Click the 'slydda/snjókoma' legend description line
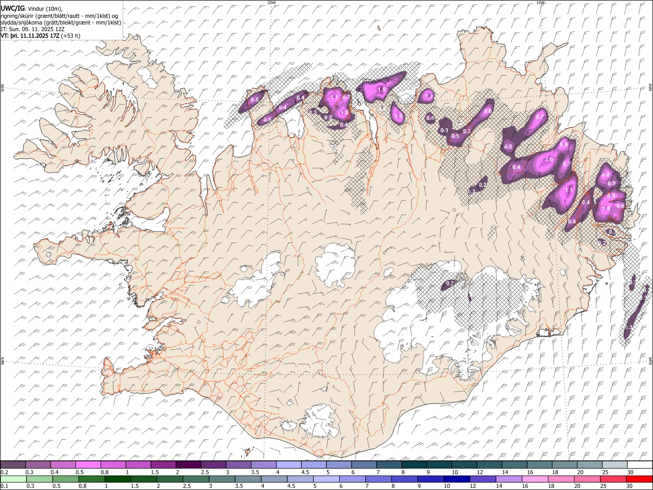 (61, 22)
